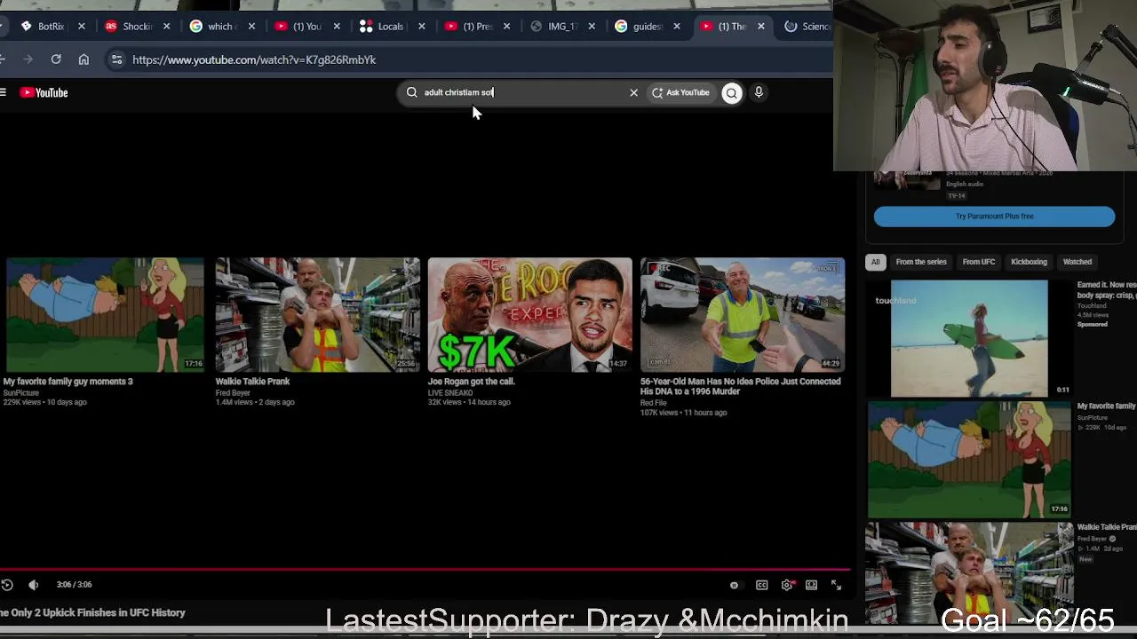Select the 'From UFC' filter chip
The image size is (1137, 639).
[979, 262]
